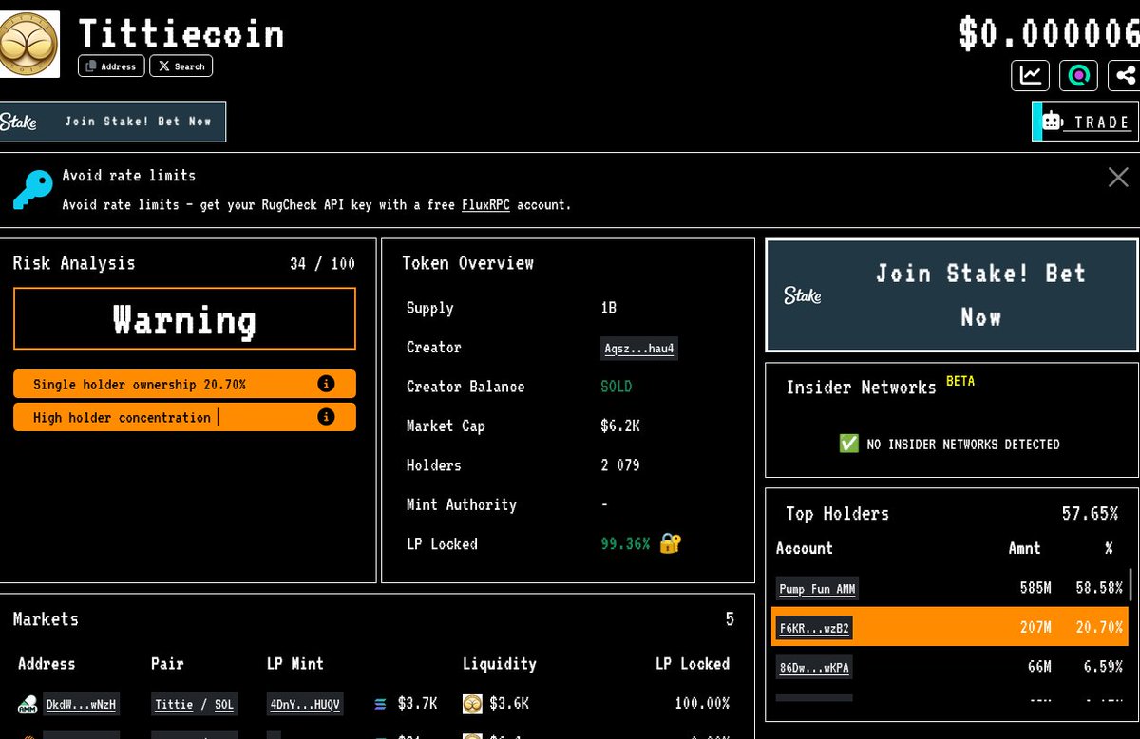Click the NO INSIDER NETWORKS DETECTED text
Screen dimensions: 1140x739
[963, 445]
